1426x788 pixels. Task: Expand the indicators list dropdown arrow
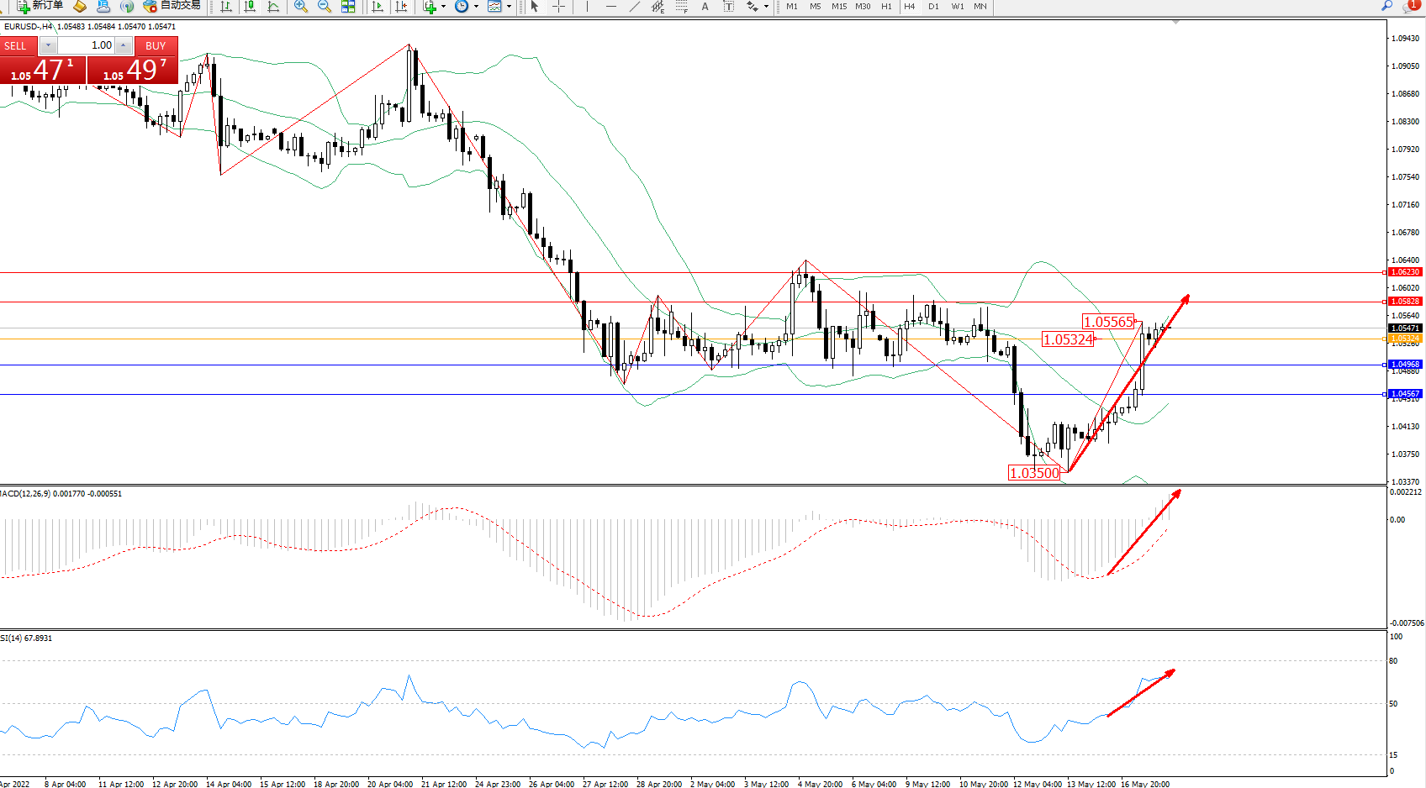(x=443, y=7)
